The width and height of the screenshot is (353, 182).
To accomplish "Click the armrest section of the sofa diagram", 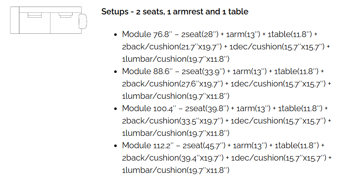I will pyautogui.click(x=14, y=20).
